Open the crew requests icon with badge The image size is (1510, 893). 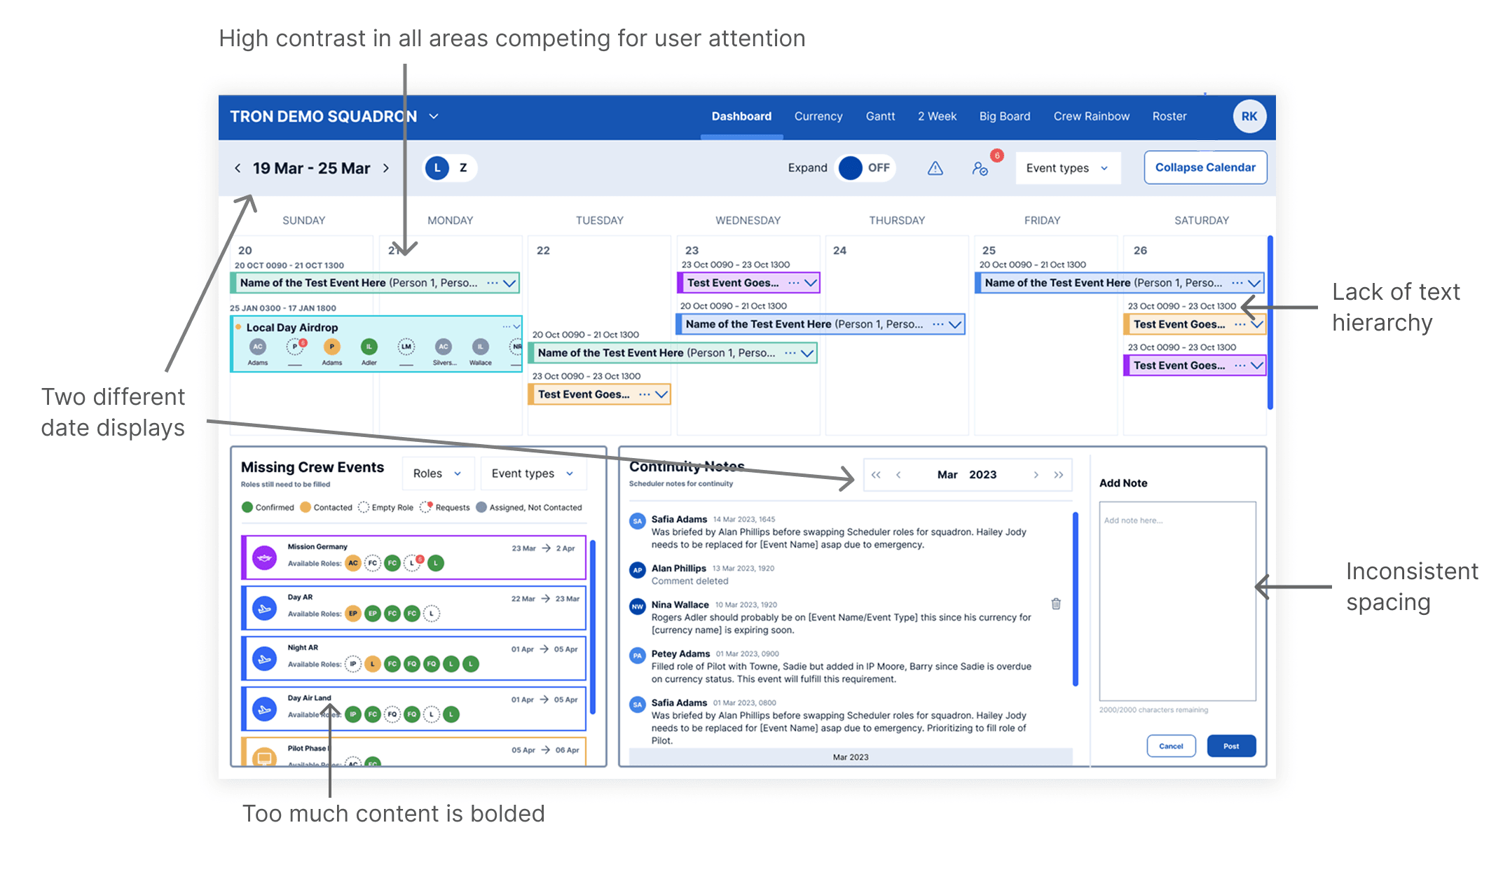coord(980,168)
